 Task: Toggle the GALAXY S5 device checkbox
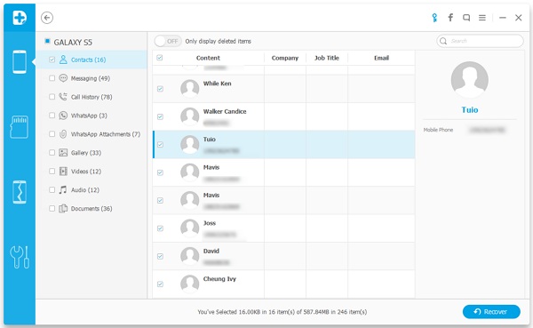pos(47,41)
